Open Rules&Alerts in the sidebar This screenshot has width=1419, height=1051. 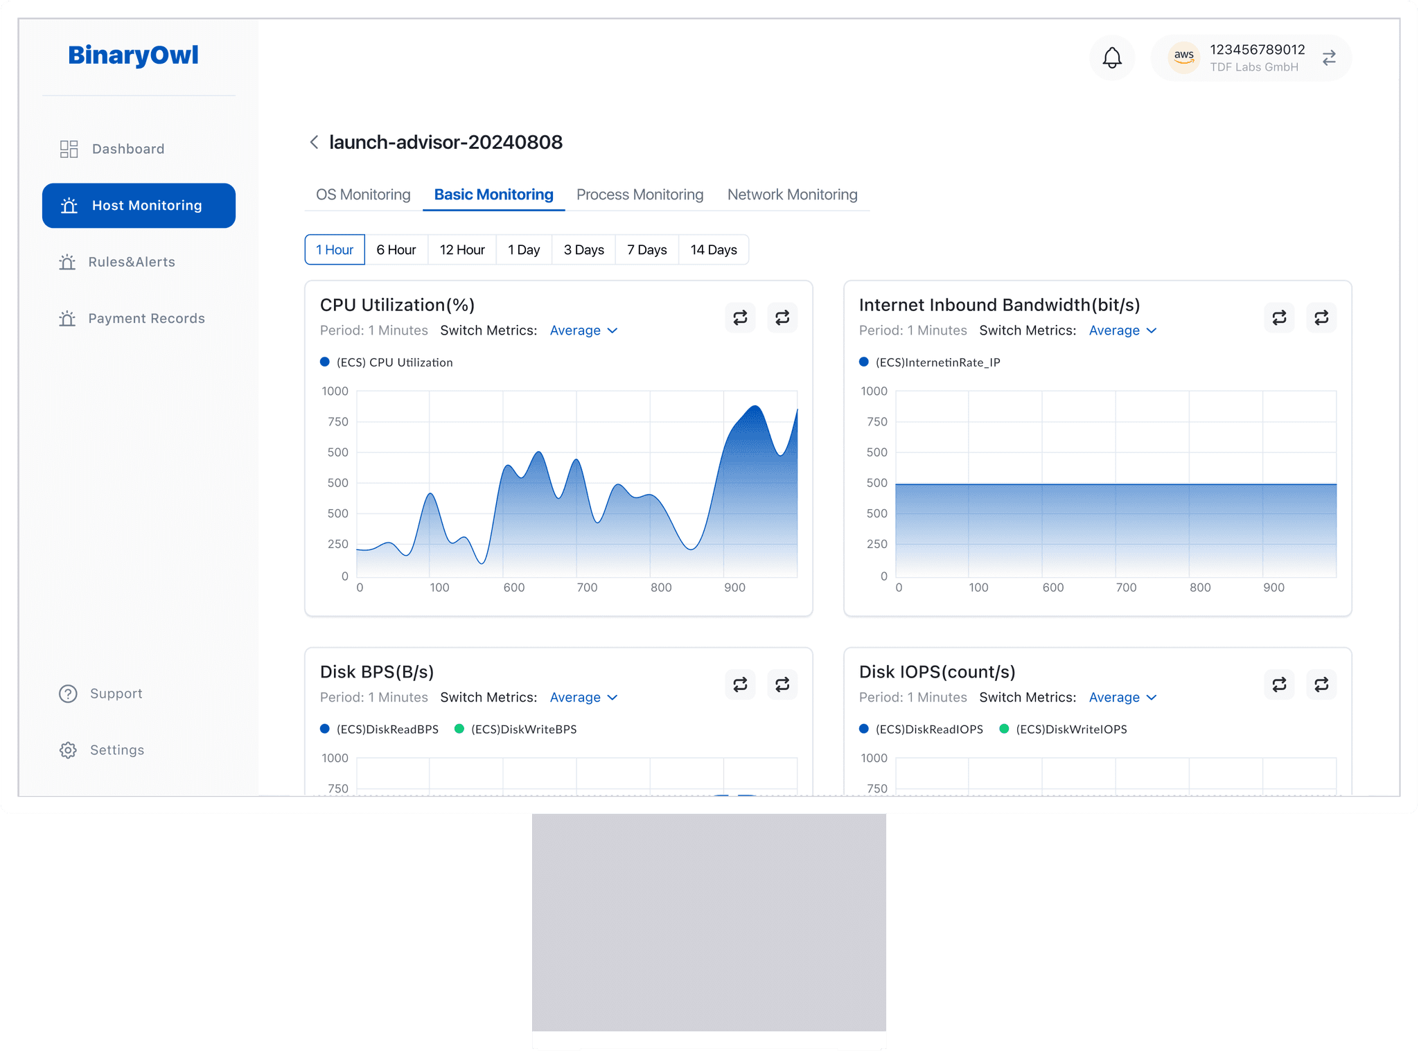[x=132, y=262]
